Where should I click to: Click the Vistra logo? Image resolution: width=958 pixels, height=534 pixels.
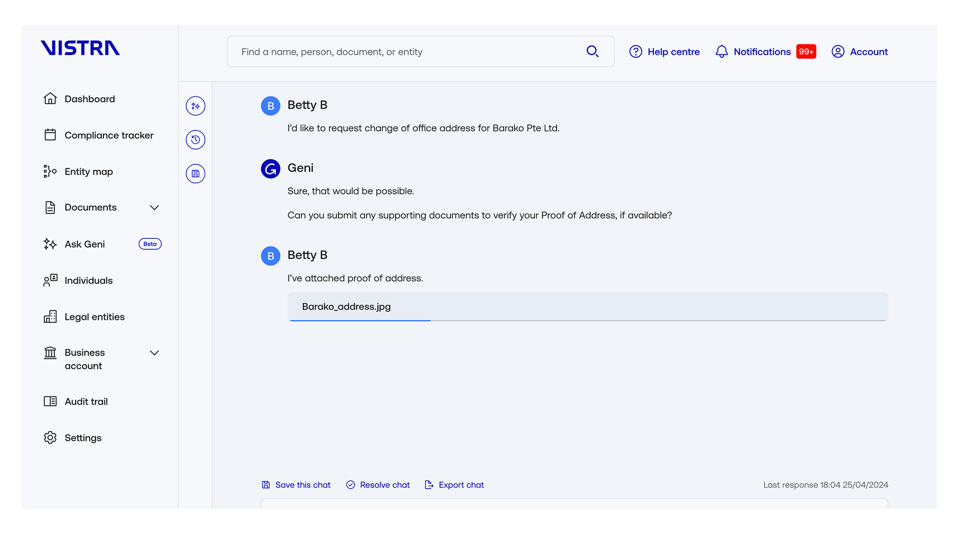pyautogui.click(x=80, y=48)
